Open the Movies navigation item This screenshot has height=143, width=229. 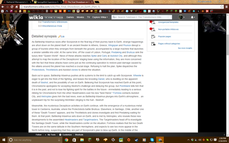point(80,17)
